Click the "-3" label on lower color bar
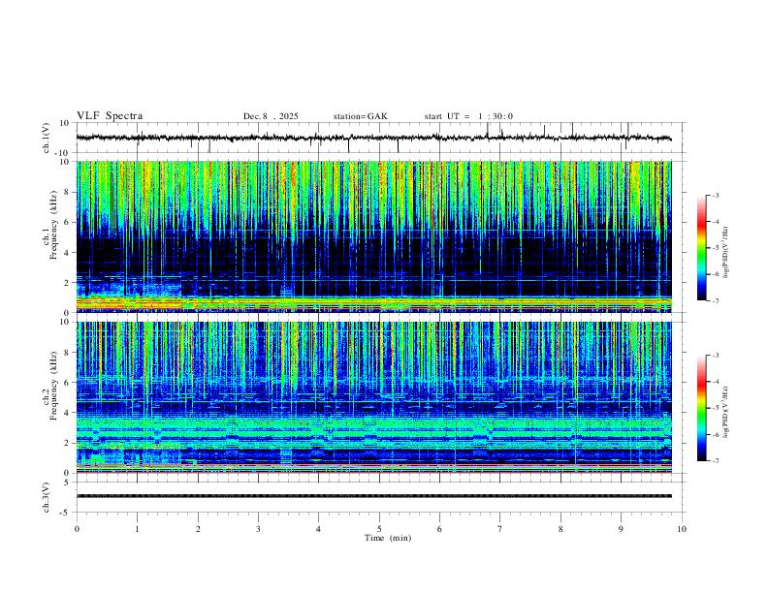The width and height of the screenshot is (768, 593). click(x=715, y=355)
